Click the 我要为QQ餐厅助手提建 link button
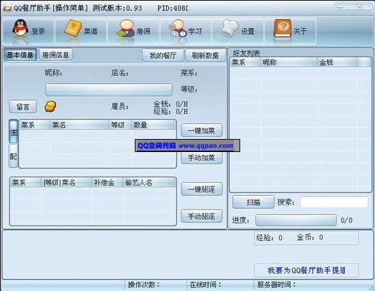 (x=306, y=270)
